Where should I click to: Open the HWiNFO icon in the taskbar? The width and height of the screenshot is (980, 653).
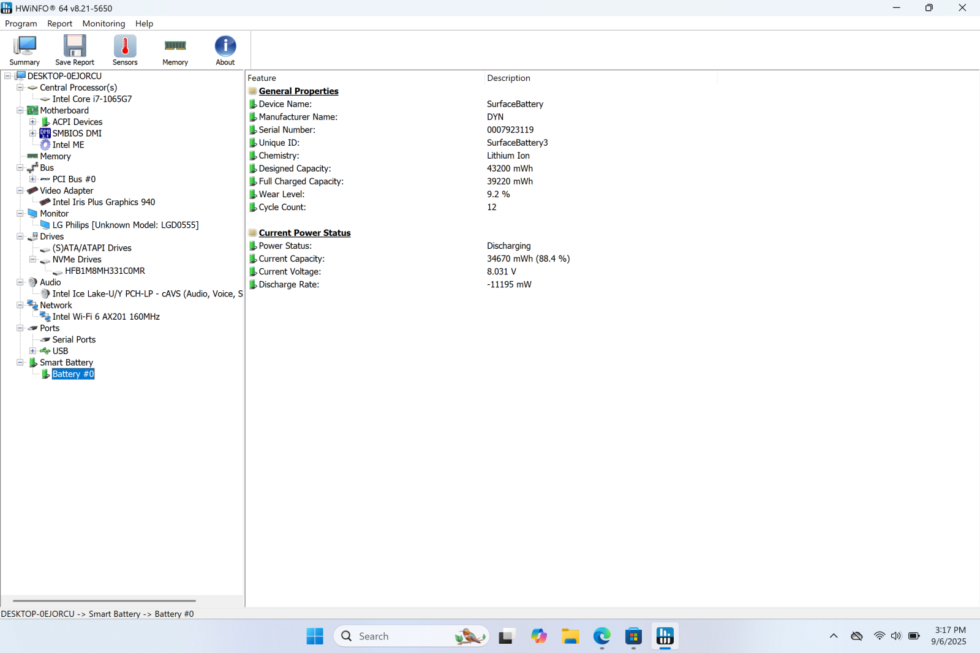click(x=665, y=636)
